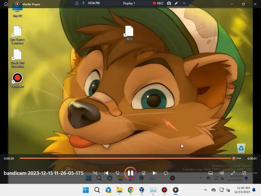Open clock and calendar 11:30 AM
This screenshot has height=196, width=261.
click(x=242, y=190)
